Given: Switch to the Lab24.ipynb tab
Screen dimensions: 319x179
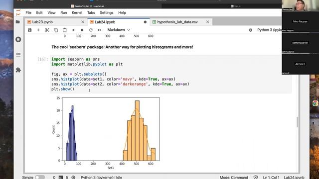Looking at the screenshot, I should (119, 22).
